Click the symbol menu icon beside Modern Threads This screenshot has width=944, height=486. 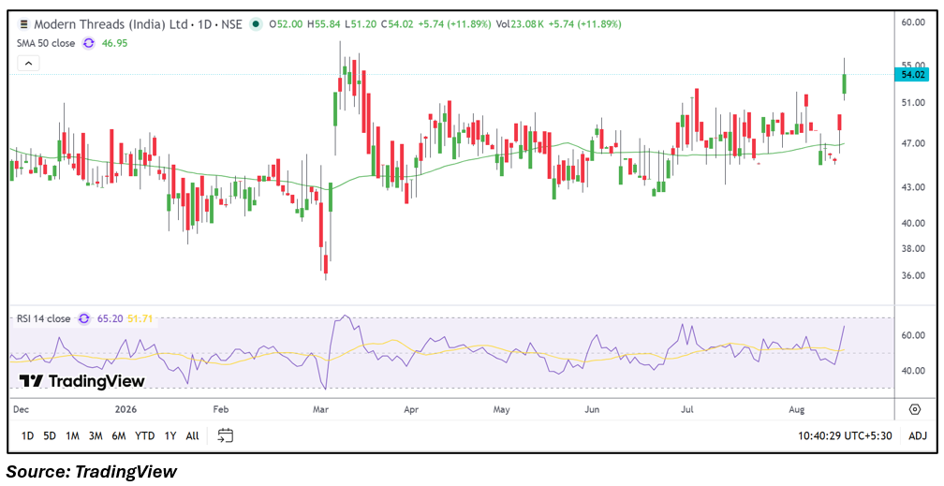24,24
